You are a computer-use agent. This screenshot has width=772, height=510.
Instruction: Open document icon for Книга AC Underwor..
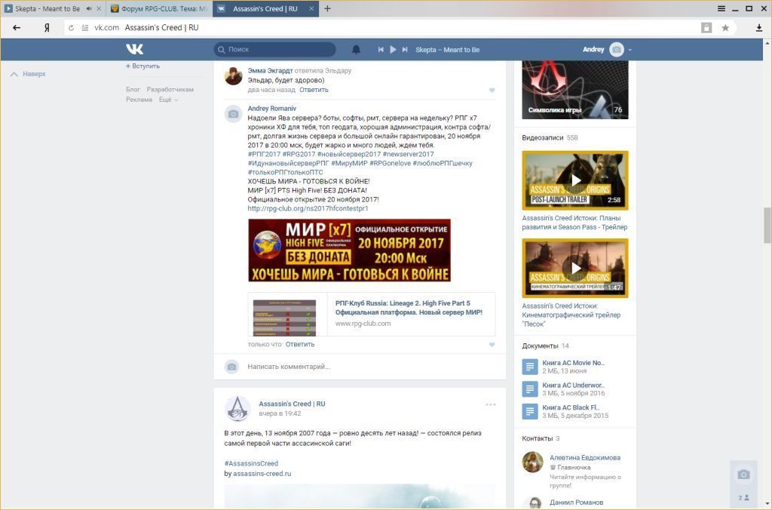click(530, 389)
